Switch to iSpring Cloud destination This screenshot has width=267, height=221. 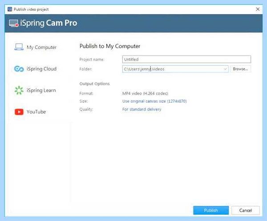[x=36, y=69]
